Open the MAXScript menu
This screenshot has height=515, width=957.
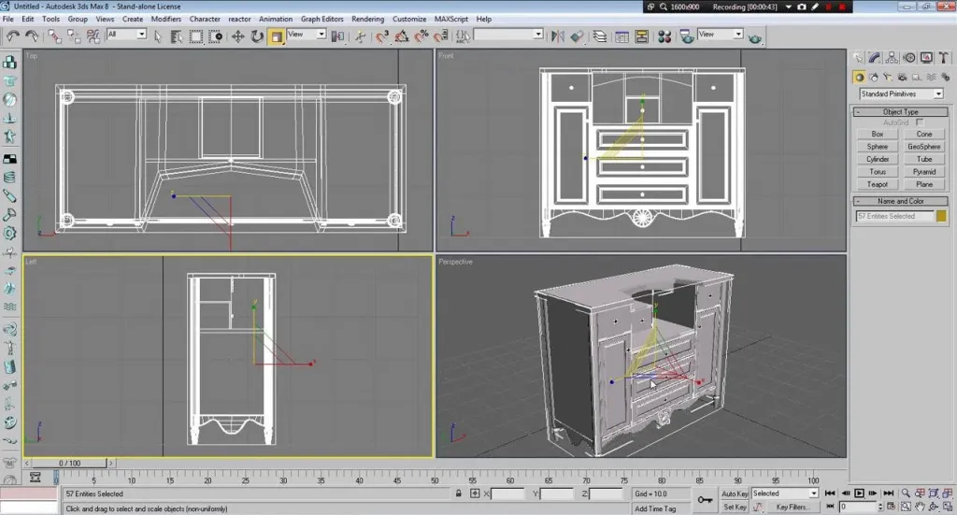pos(451,19)
